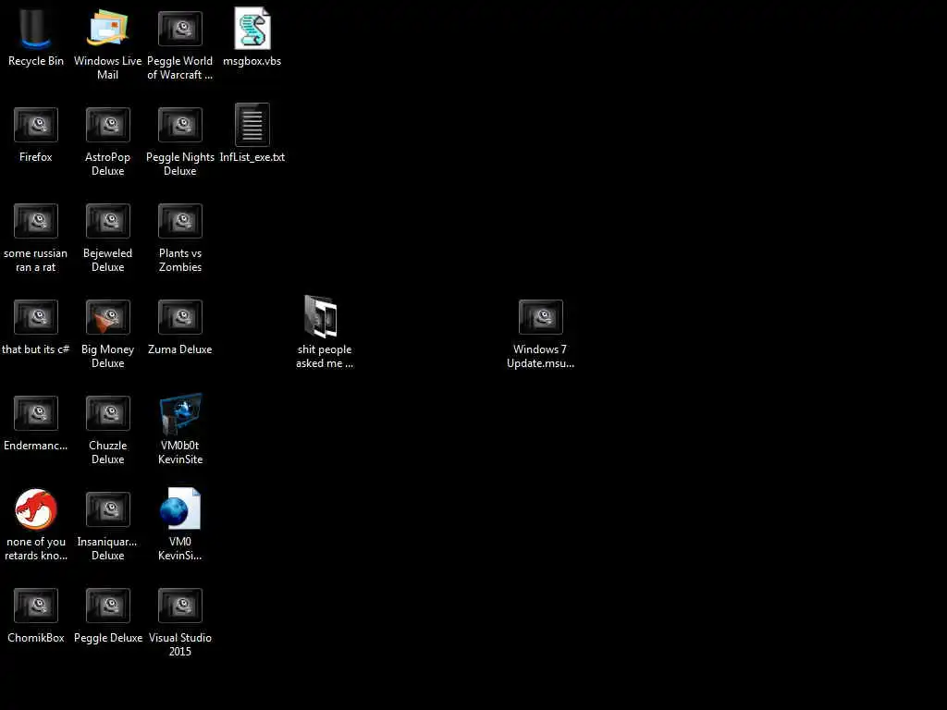Select Peggle World of Warcraft shortcut icon
947x710 pixels.
[180, 29]
